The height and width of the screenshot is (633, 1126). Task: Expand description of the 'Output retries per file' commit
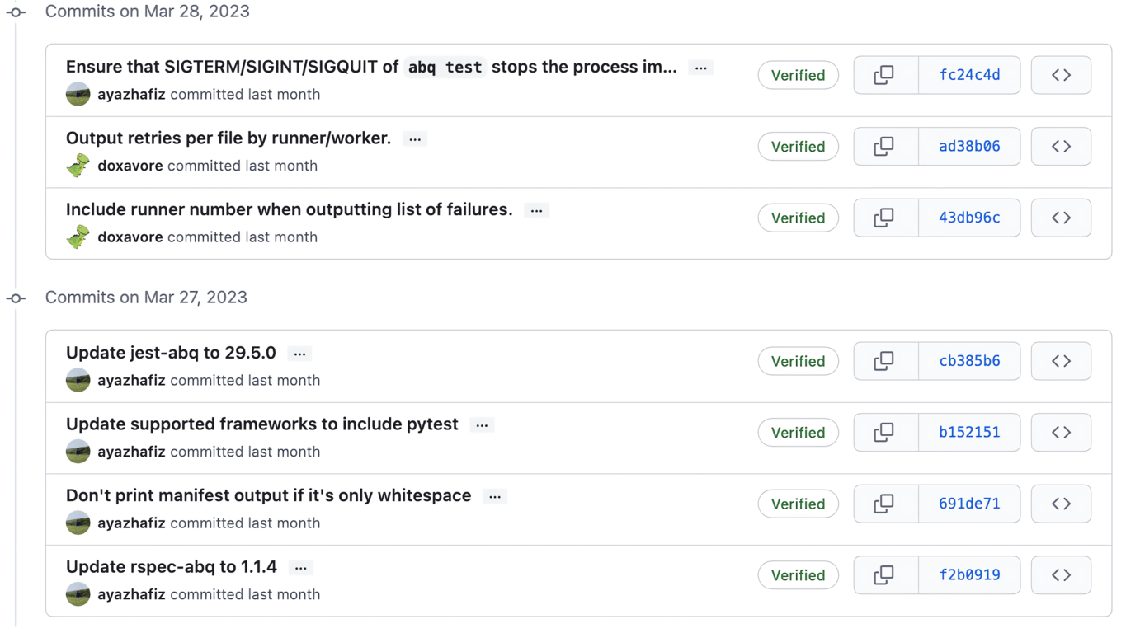pyautogui.click(x=415, y=138)
